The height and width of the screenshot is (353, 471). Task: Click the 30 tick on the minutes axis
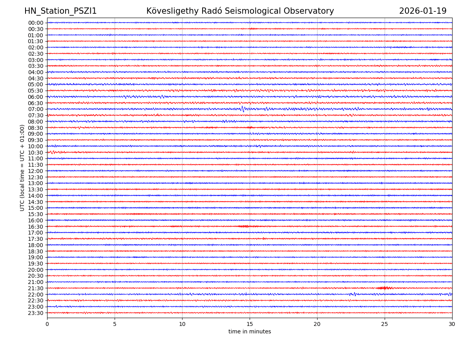click(x=452, y=324)
